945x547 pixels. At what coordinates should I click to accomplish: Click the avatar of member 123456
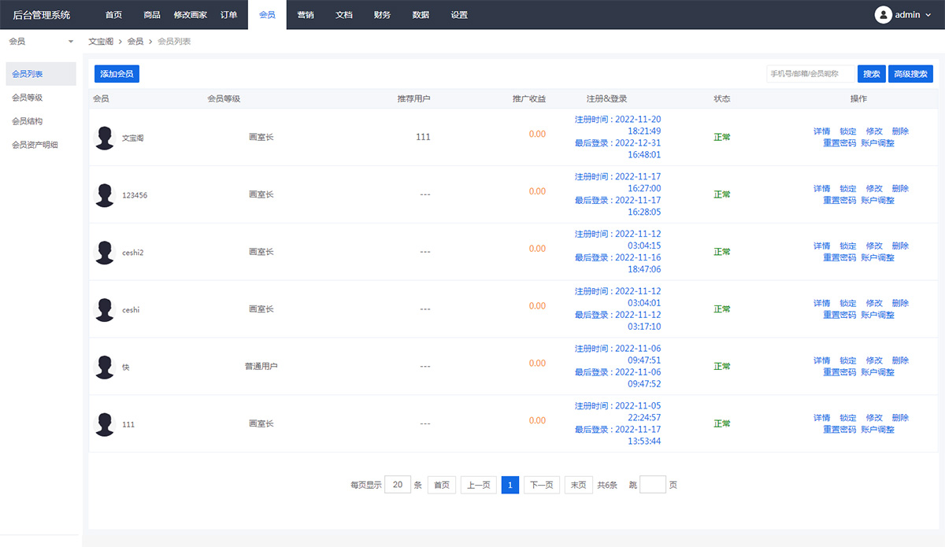tap(105, 195)
